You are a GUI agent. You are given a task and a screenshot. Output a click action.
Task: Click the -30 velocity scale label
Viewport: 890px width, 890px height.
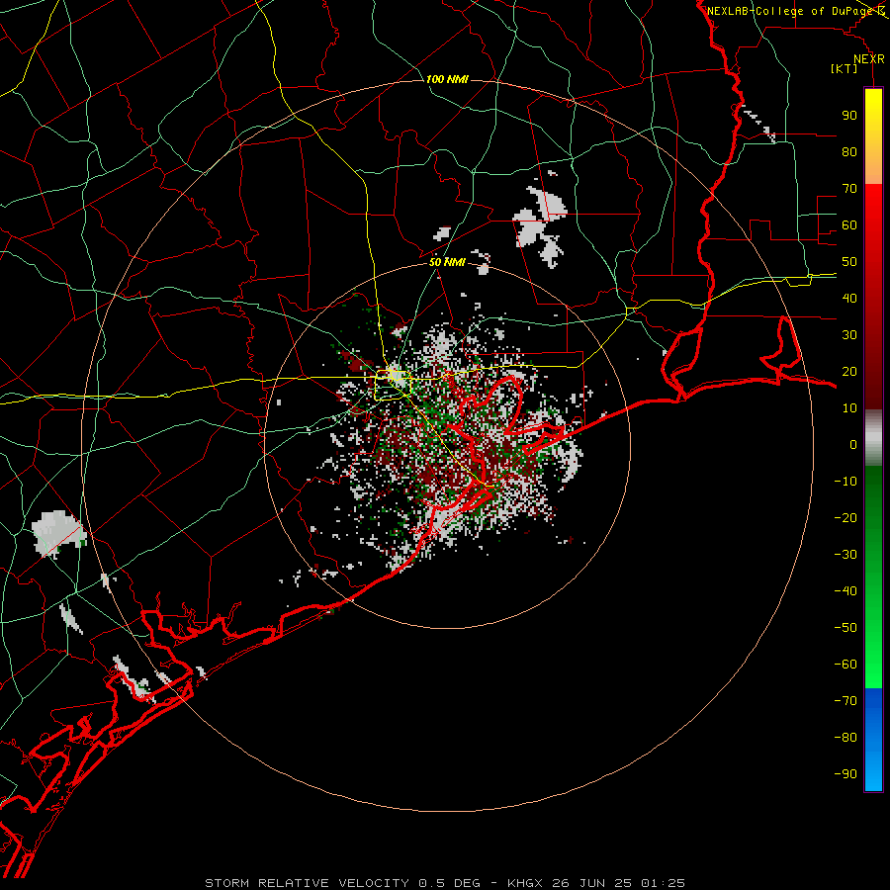845,555
